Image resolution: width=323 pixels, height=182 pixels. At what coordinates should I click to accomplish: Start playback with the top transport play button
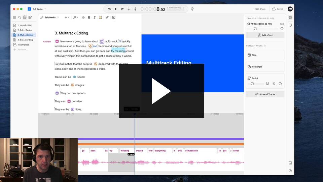point(116,9)
